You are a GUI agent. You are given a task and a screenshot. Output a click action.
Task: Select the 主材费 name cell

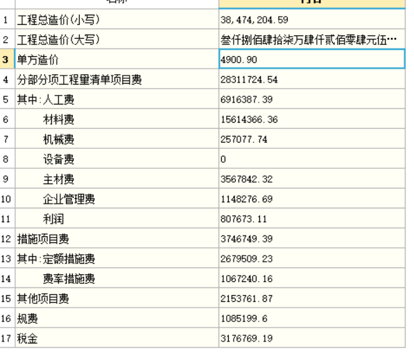coord(117,179)
